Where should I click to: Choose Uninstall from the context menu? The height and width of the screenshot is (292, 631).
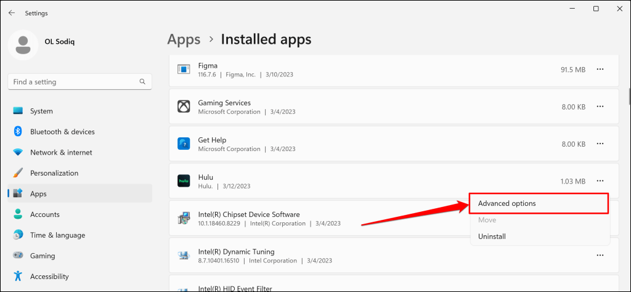coord(492,237)
